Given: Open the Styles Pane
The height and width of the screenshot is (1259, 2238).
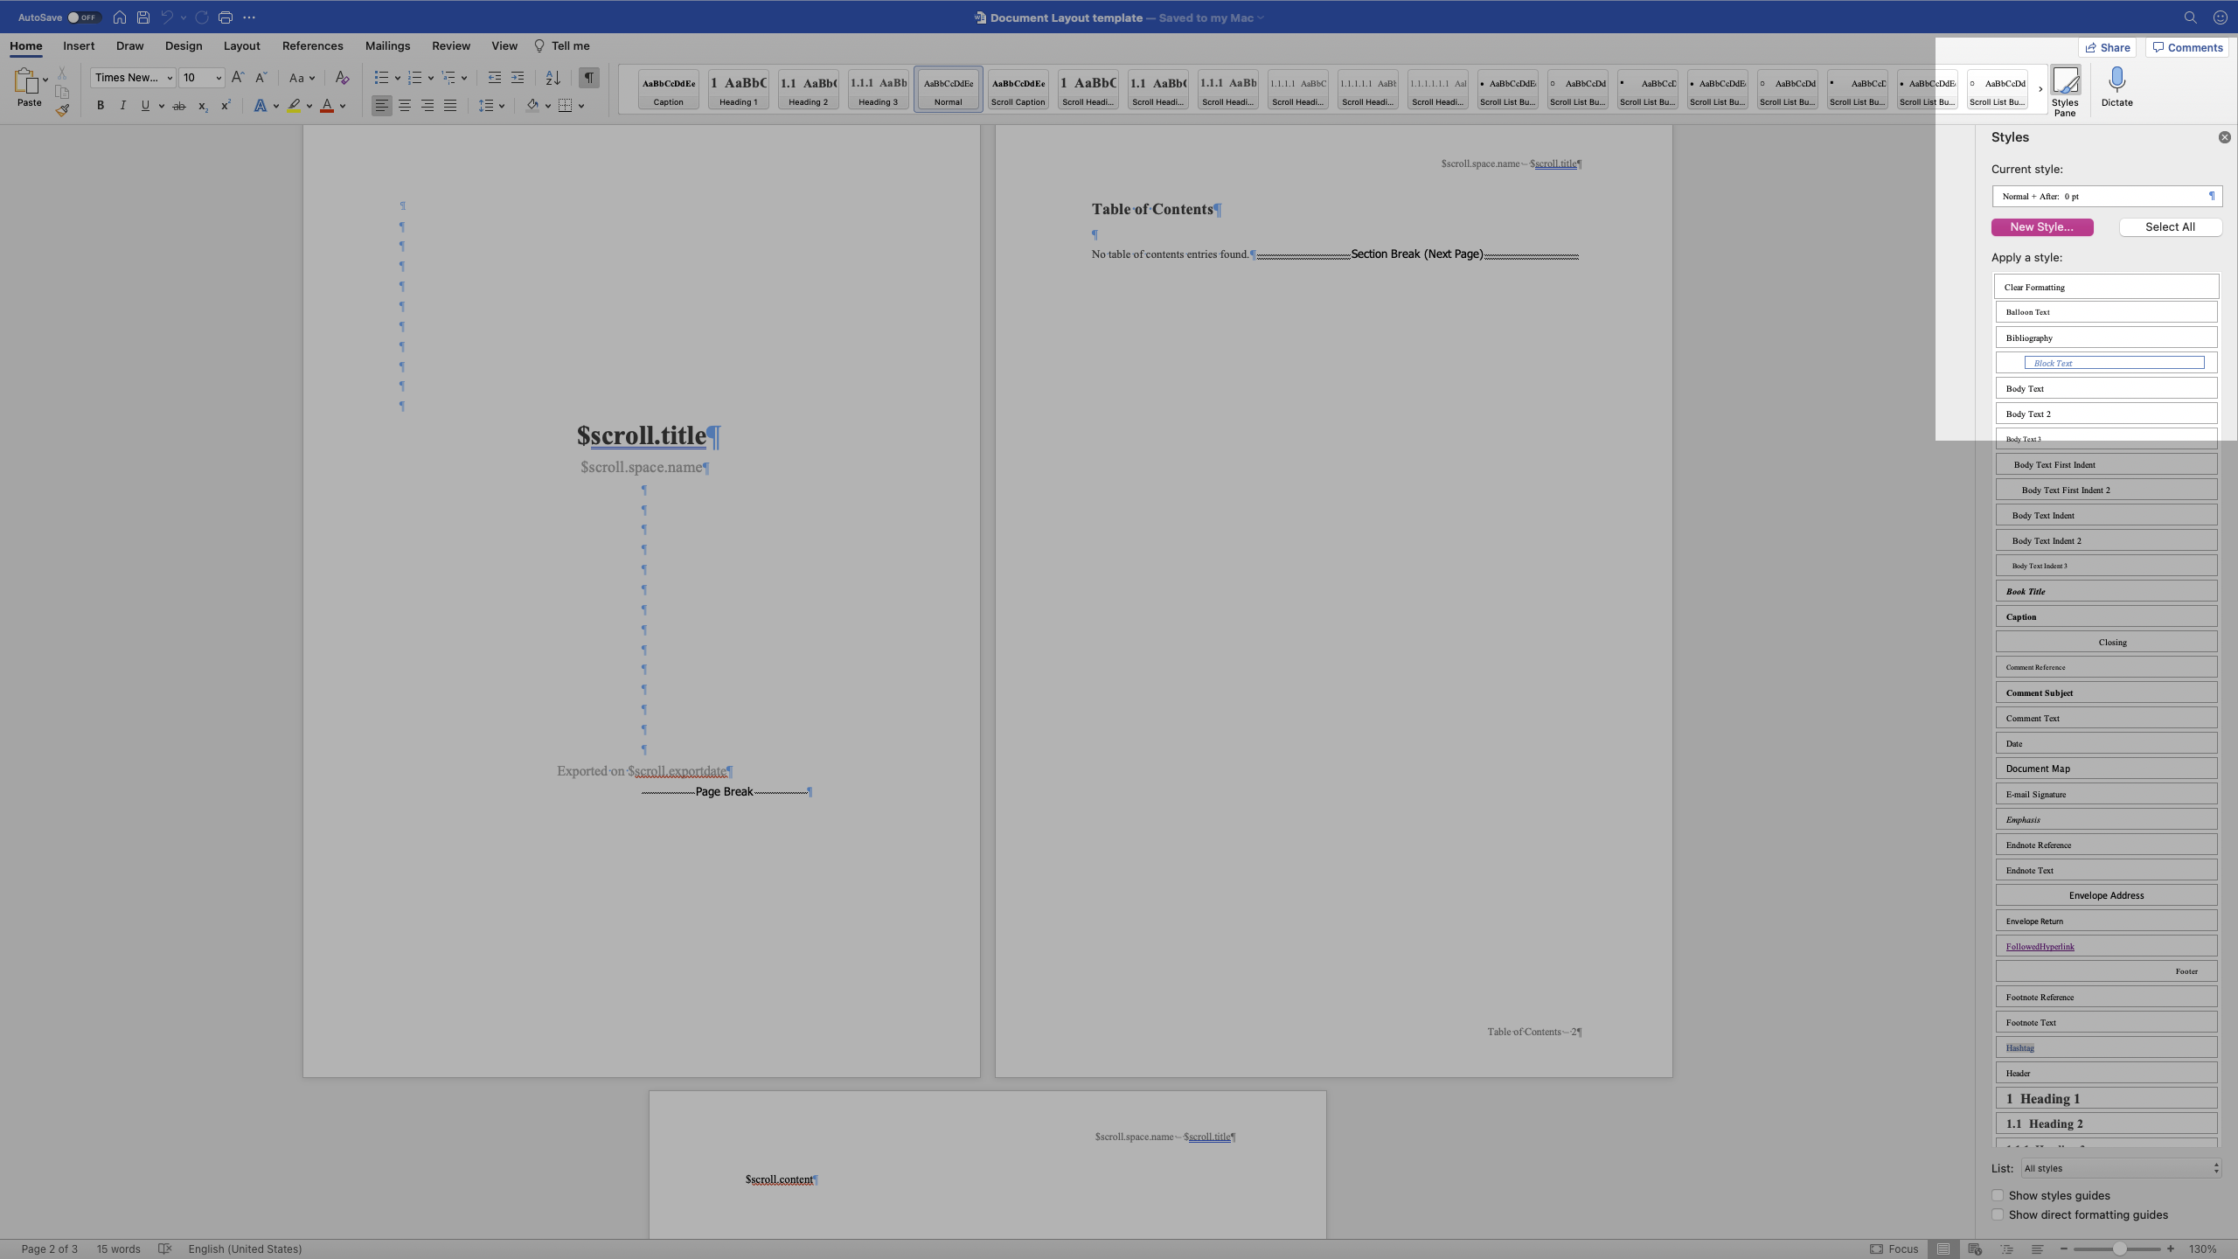Looking at the screenshot, I should point(2067,87).
